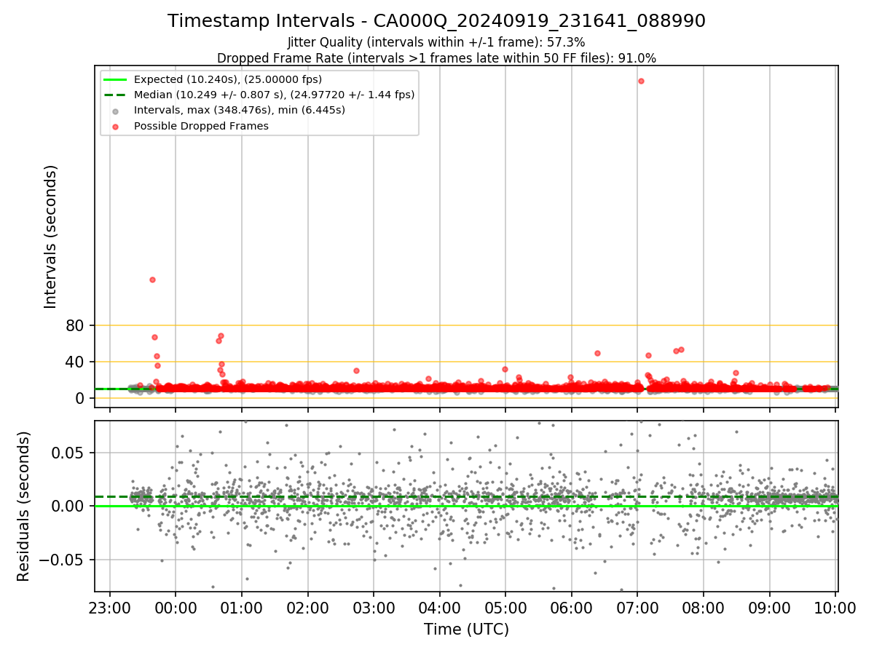874x655 pixels.
Task: Click x-axis tick label 01:00
Action: click(x=242, y=609)
